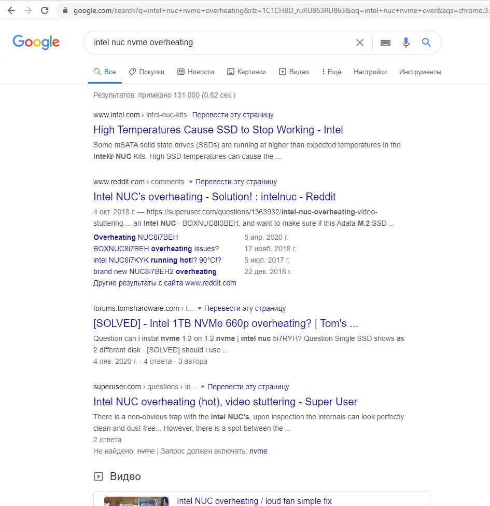Click the date 5 июл. 2017 г.
This screenshot has height=506, width=490.
click(x=267, y=260)
